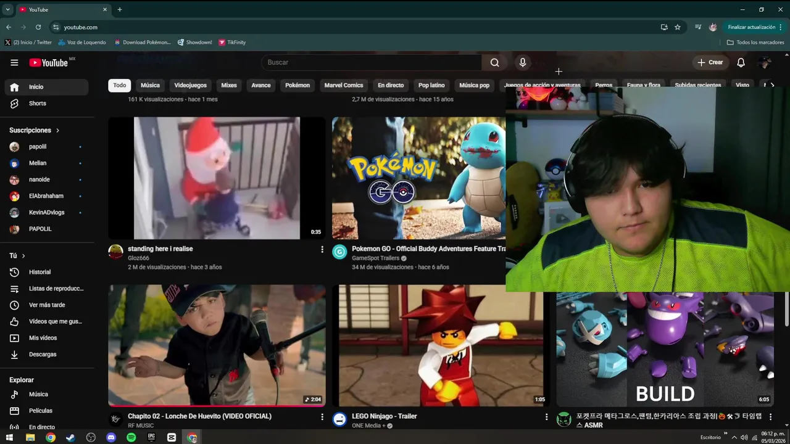Open Chrome tab search dropdown
790x444 pixels.
point(7,9)
